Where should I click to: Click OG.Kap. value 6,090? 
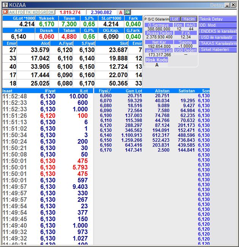[111, 36]
